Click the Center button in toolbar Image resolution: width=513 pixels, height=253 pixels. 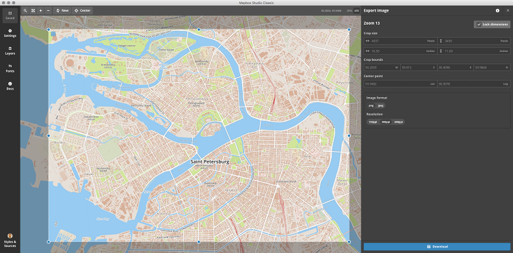(83, 10)
